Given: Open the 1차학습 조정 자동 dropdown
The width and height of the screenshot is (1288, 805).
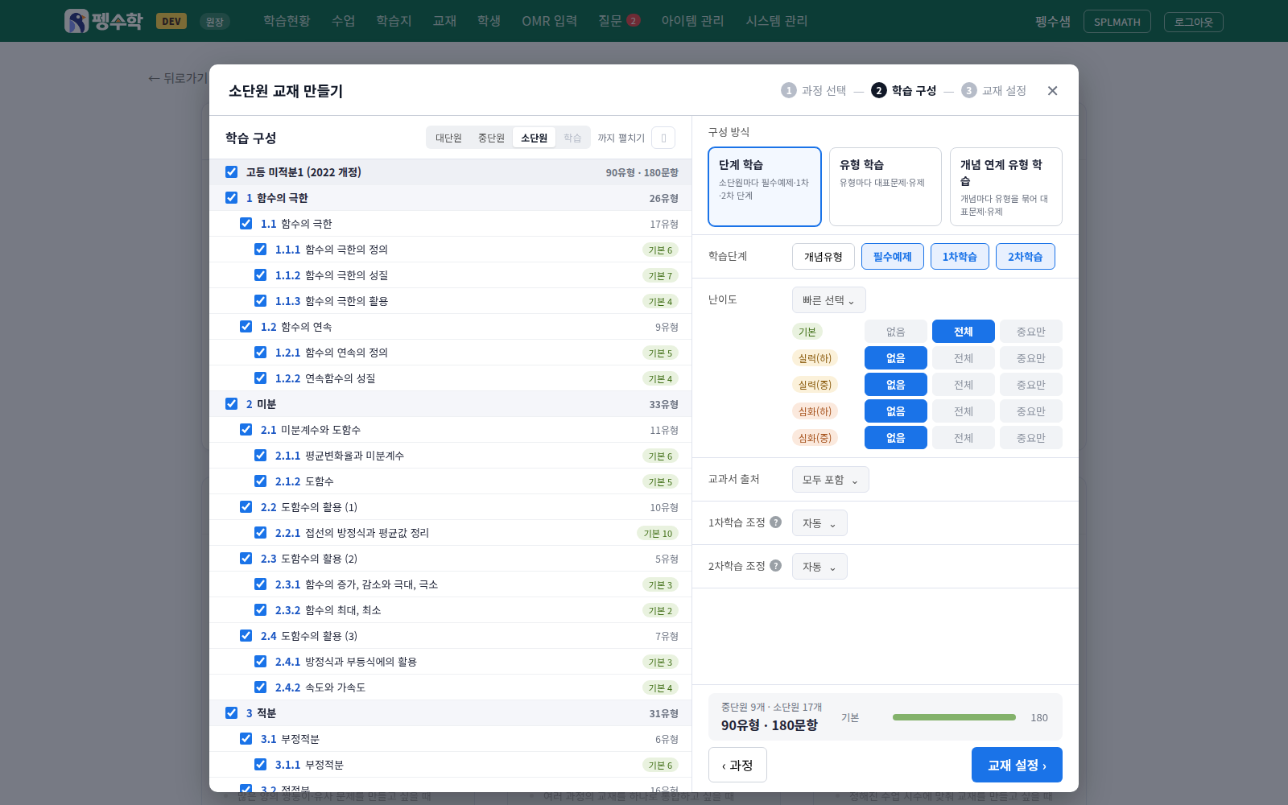Looking at the screenshot, I should [819, 523].
